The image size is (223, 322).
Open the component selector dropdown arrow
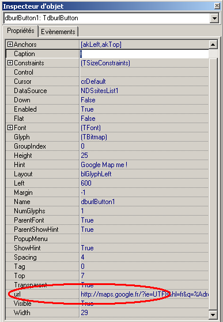(214, 18)
